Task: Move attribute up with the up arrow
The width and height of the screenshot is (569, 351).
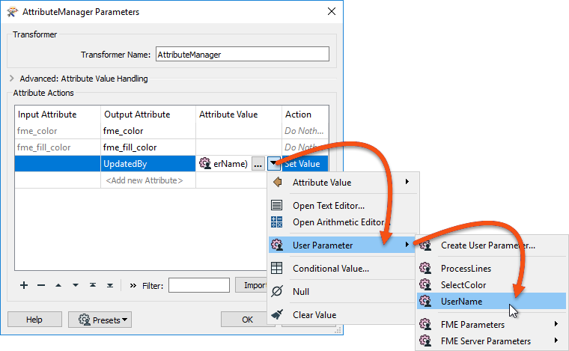Action: tap(58, 285)
